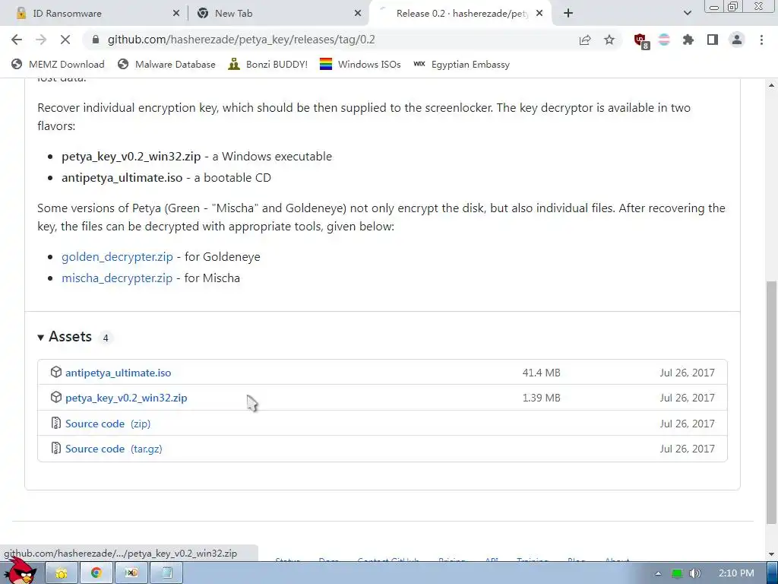
Task: Click the lock icon in the address bar
Action: [96, 40]
